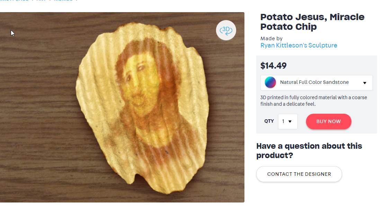This screenshot has width=385, height=216.
Task: Click the gradient material color swatch
Action: [x=270, y=83]
